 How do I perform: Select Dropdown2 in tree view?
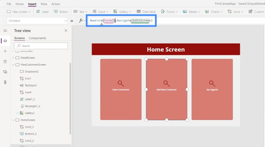[x=31, y=72]
